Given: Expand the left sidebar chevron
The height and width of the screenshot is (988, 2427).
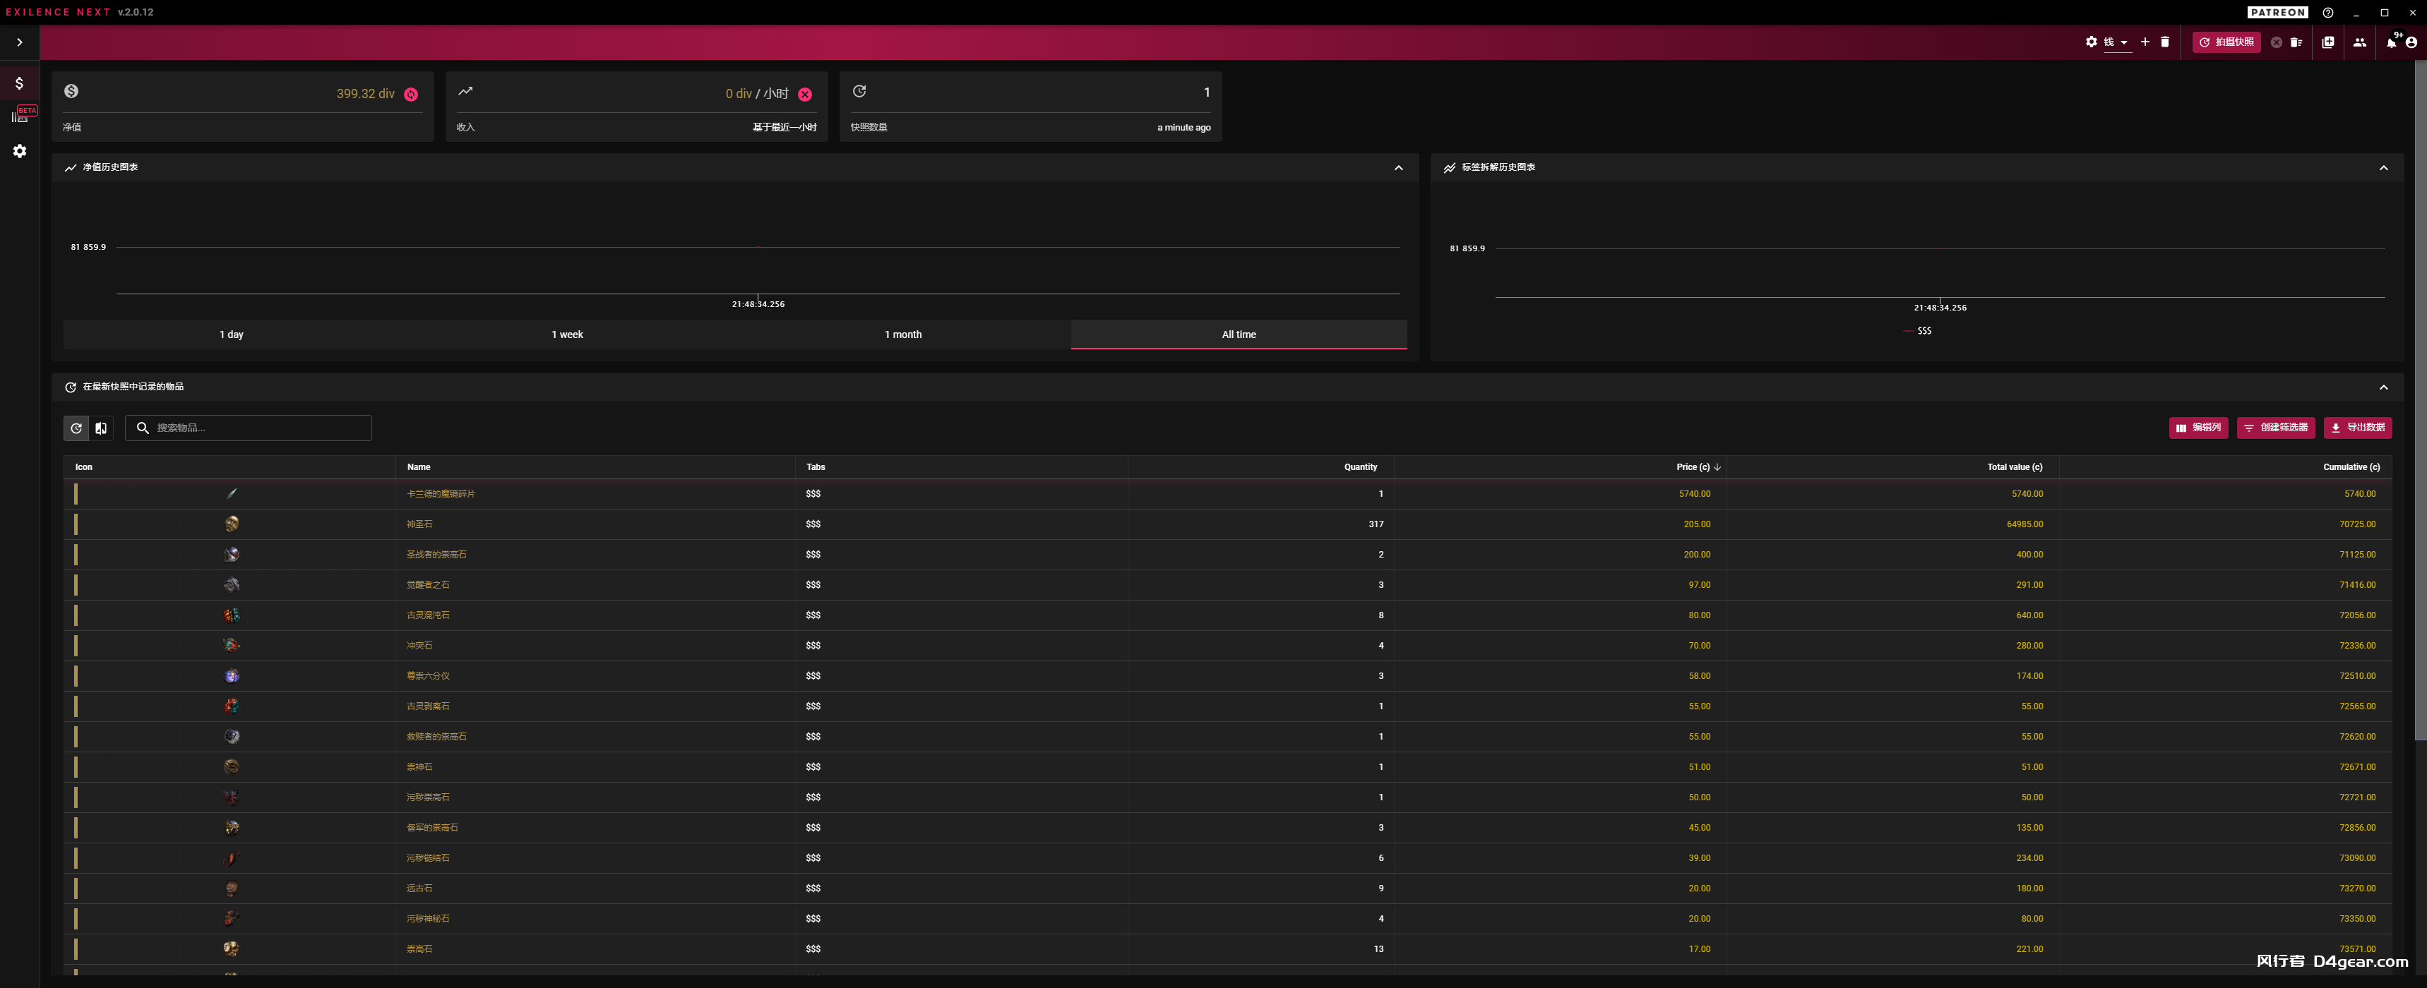Looking at the screenshot, I should tap(19, 42).
